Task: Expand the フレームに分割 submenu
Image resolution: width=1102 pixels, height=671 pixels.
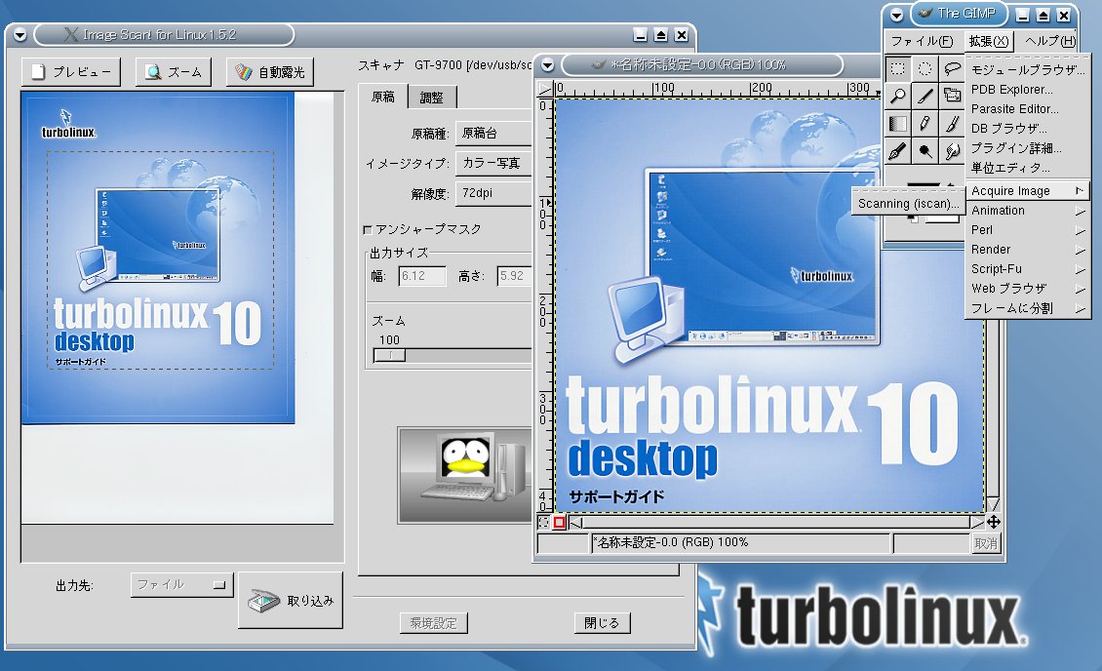Action: [1027, 308]
